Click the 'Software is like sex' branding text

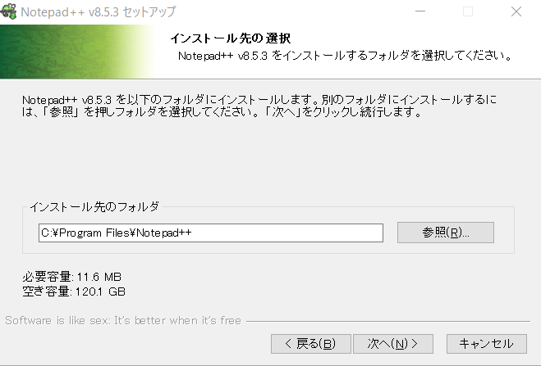point(123,319)
